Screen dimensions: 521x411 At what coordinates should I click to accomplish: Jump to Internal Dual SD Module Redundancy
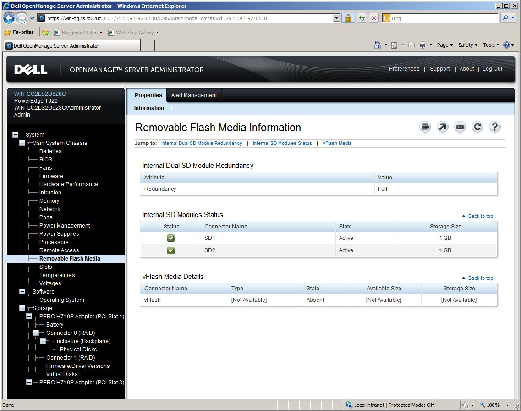point(202,143)
